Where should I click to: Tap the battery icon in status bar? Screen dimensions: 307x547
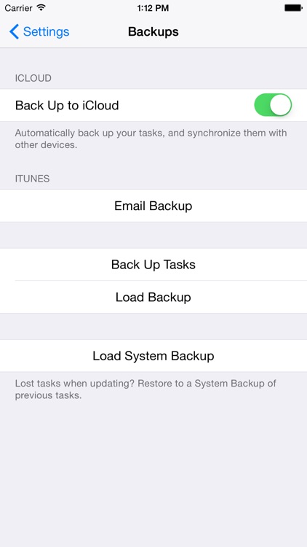293,8
